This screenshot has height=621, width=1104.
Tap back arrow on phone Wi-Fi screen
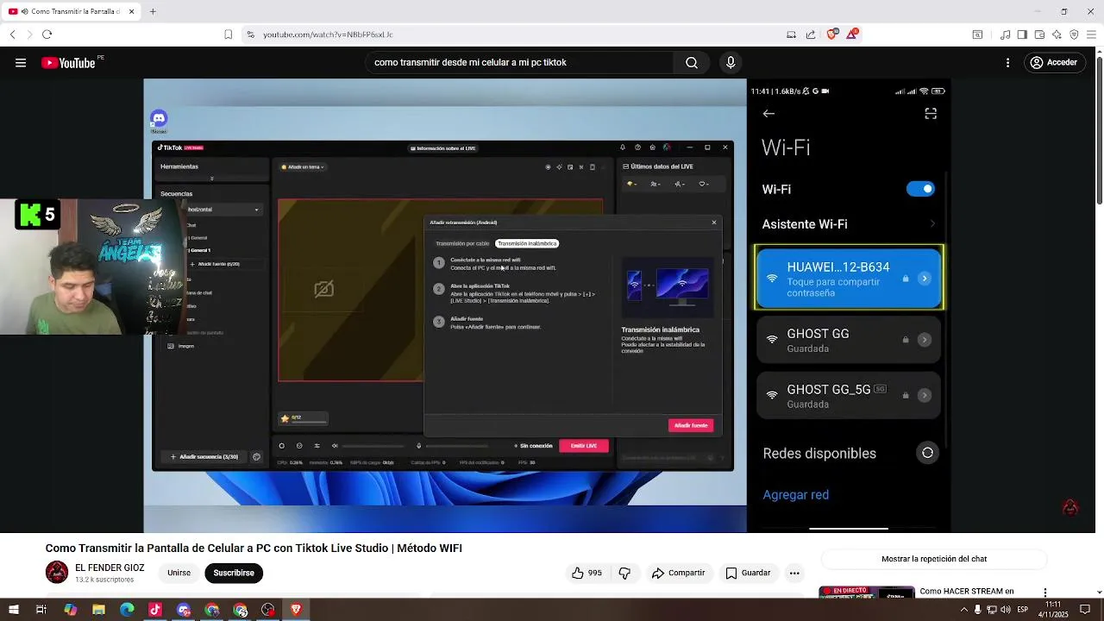pos(768,114)
